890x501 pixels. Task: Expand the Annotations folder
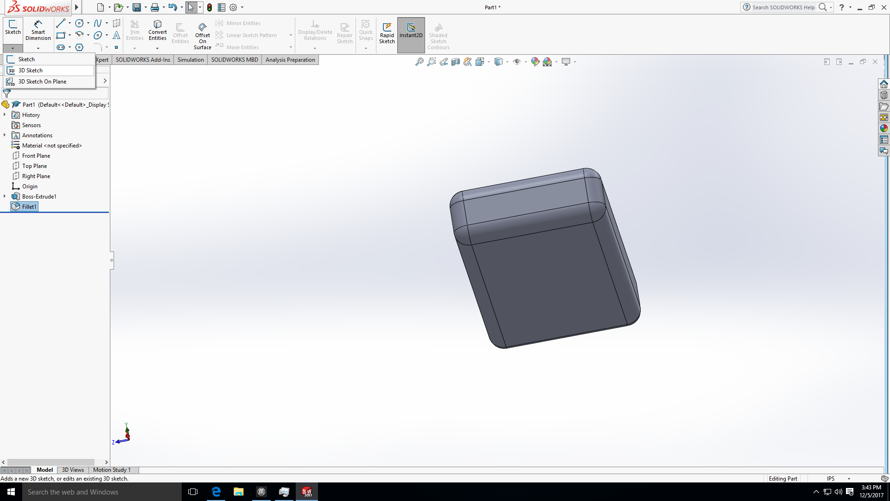coord(5,135)
